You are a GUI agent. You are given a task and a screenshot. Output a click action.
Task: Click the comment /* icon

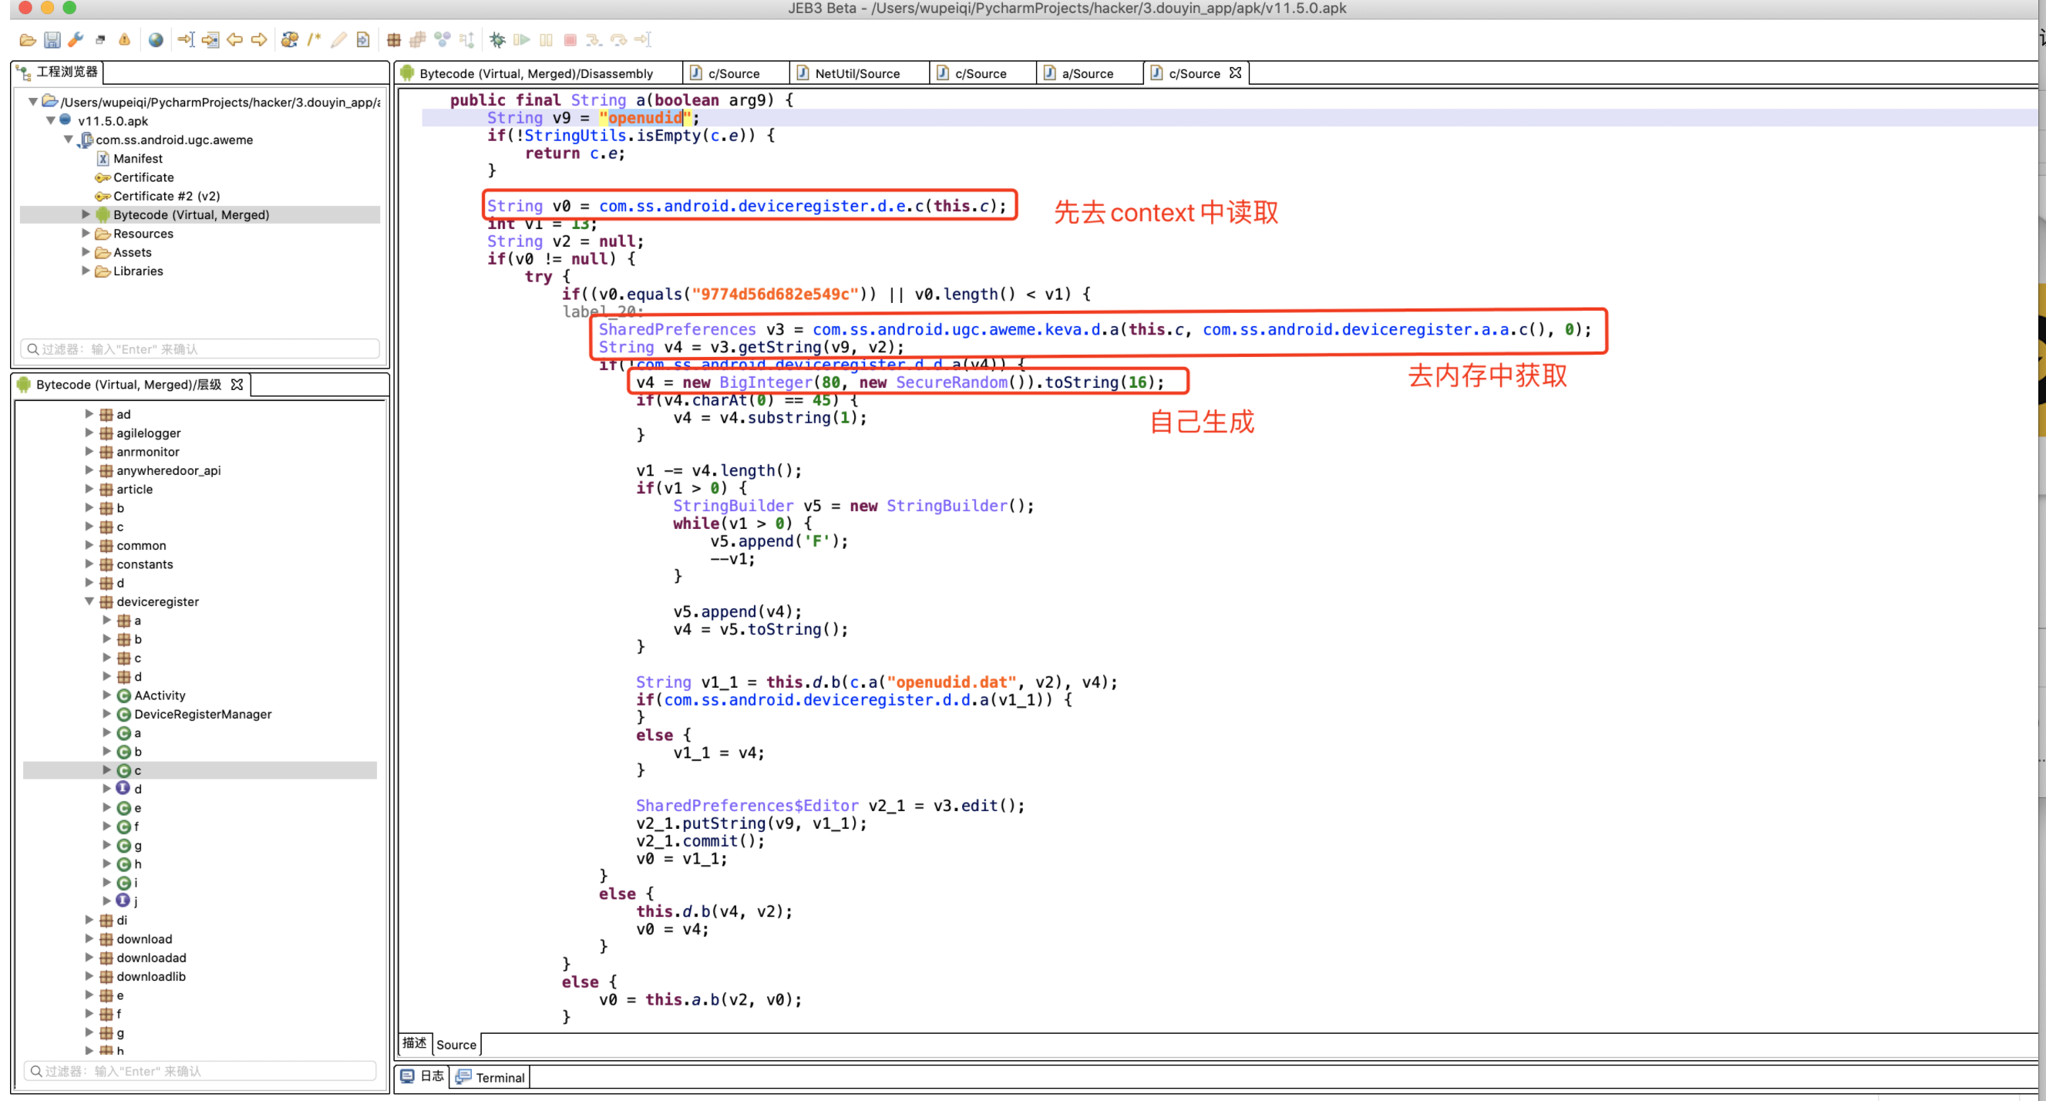(x=315, y=40)
